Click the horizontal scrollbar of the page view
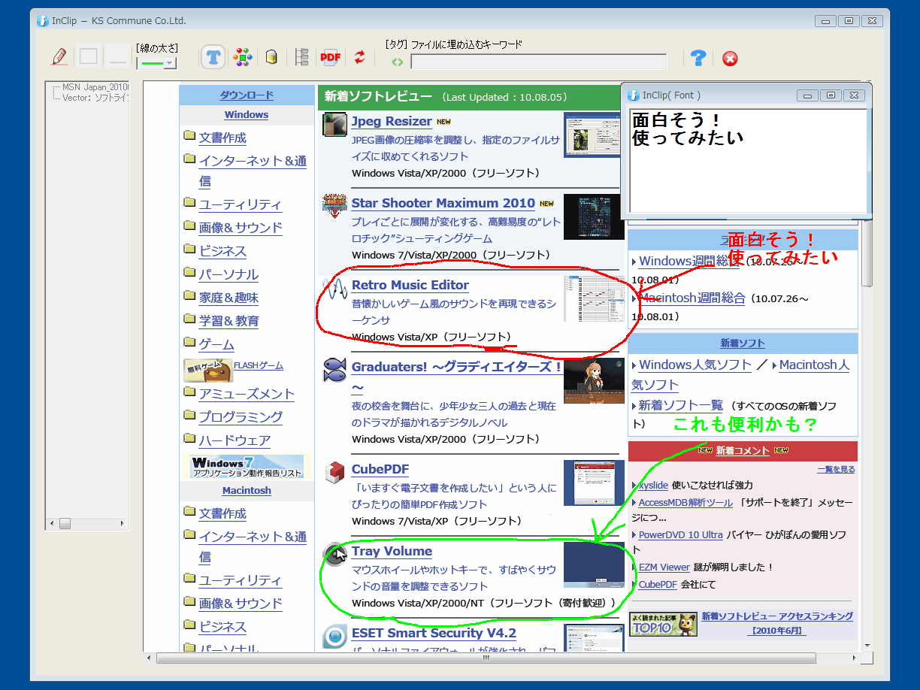This screenshot has height=690, width=920. 486,658
